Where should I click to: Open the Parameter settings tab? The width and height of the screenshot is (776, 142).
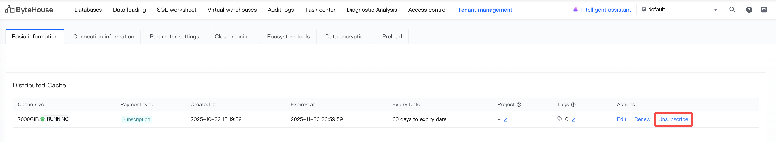coord(174,37)
